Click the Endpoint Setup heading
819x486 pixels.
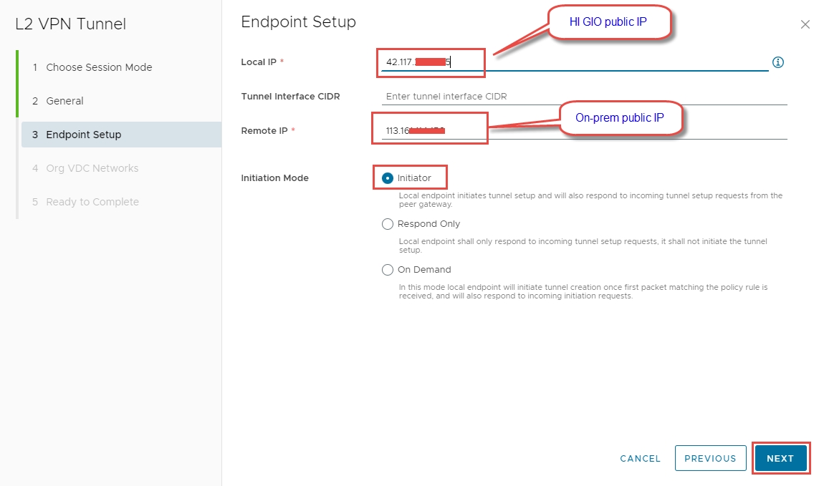[x=298, y=22]
